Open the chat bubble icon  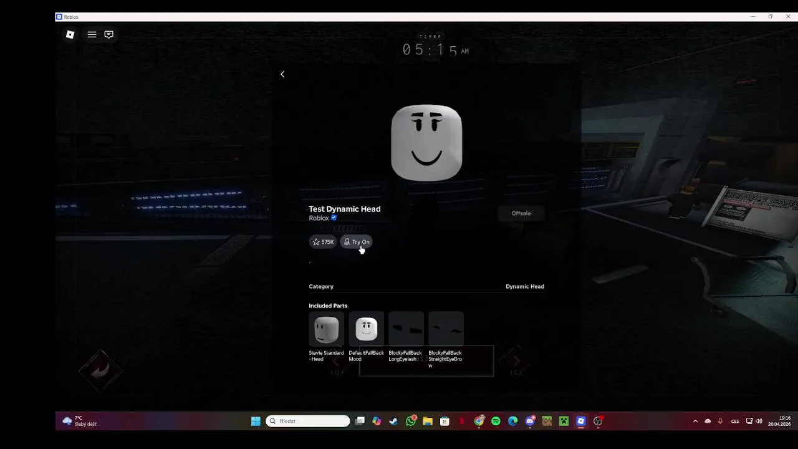tap(109, 35)
